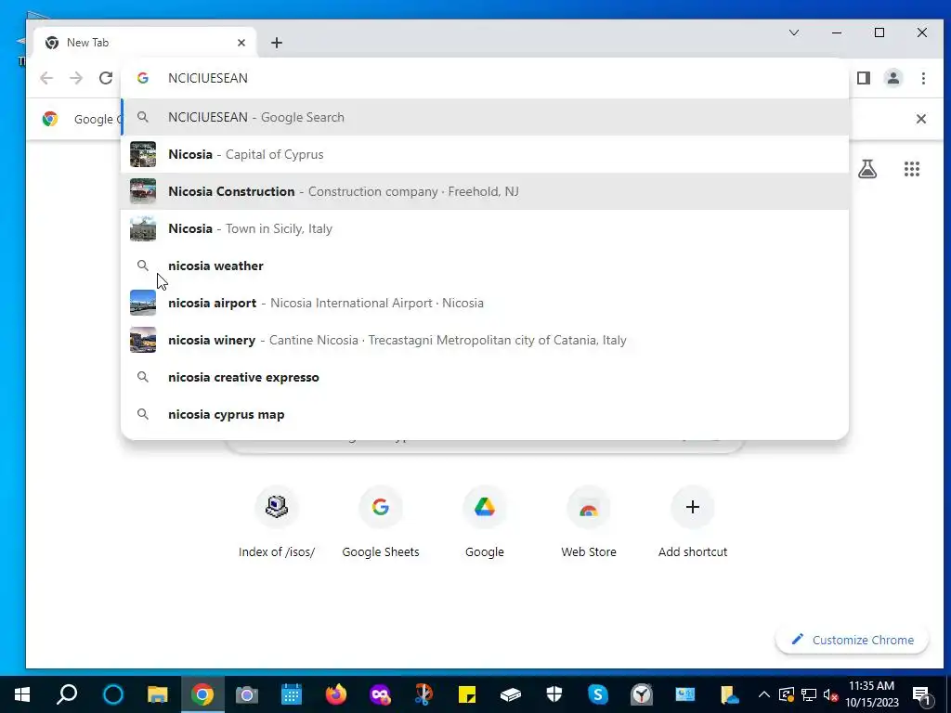Open Windows taskbar search

[67, 694]
